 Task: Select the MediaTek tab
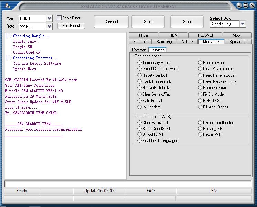click(x=211, y=42)
